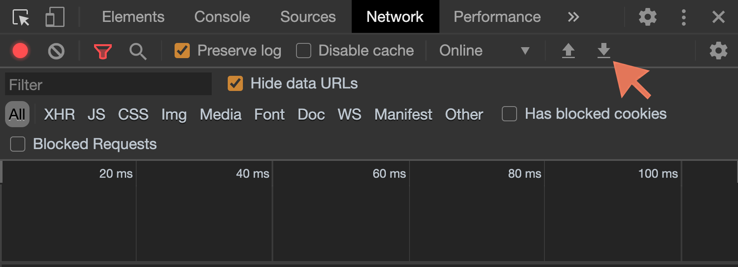Uncheck the Preserve log checkbox
The height and width of the screenshot is (267, 738).
coord(182,51)
